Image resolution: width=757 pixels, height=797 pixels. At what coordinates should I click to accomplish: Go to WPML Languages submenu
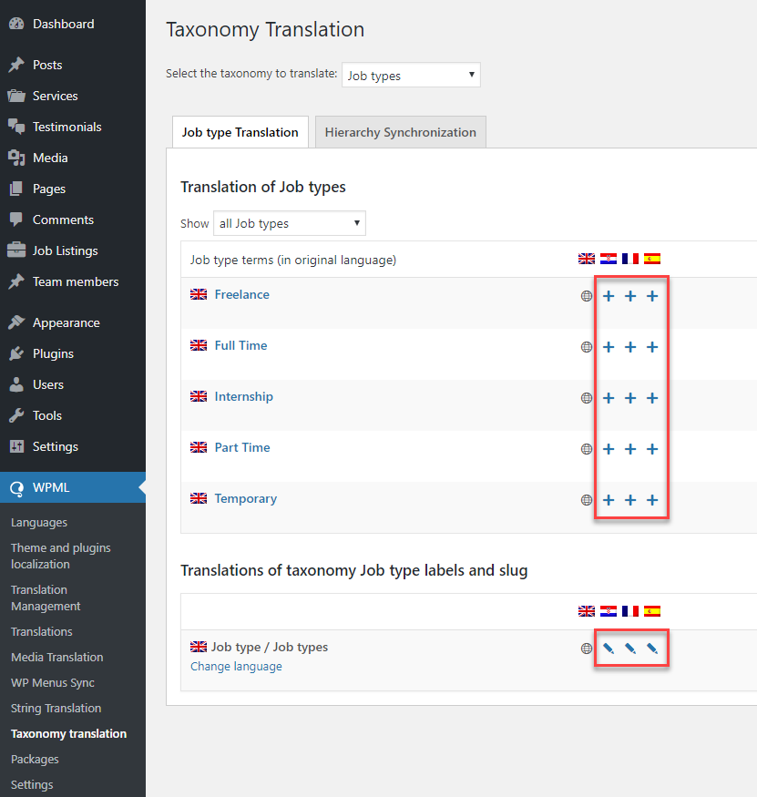click(39, 523)
